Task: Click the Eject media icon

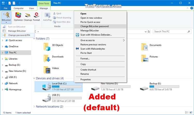Action: coord(54,13)
